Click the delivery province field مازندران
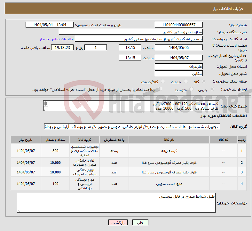252x231 pixels. (x=178, y=67)
